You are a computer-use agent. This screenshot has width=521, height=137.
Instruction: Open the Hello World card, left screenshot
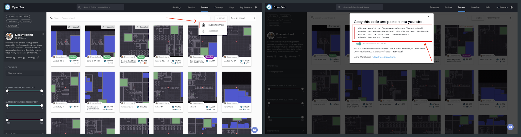(237, 92)
